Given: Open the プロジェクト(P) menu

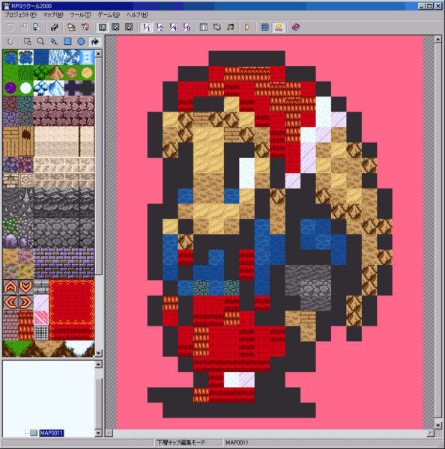Looking at the screenshot, I should point(21,15).
